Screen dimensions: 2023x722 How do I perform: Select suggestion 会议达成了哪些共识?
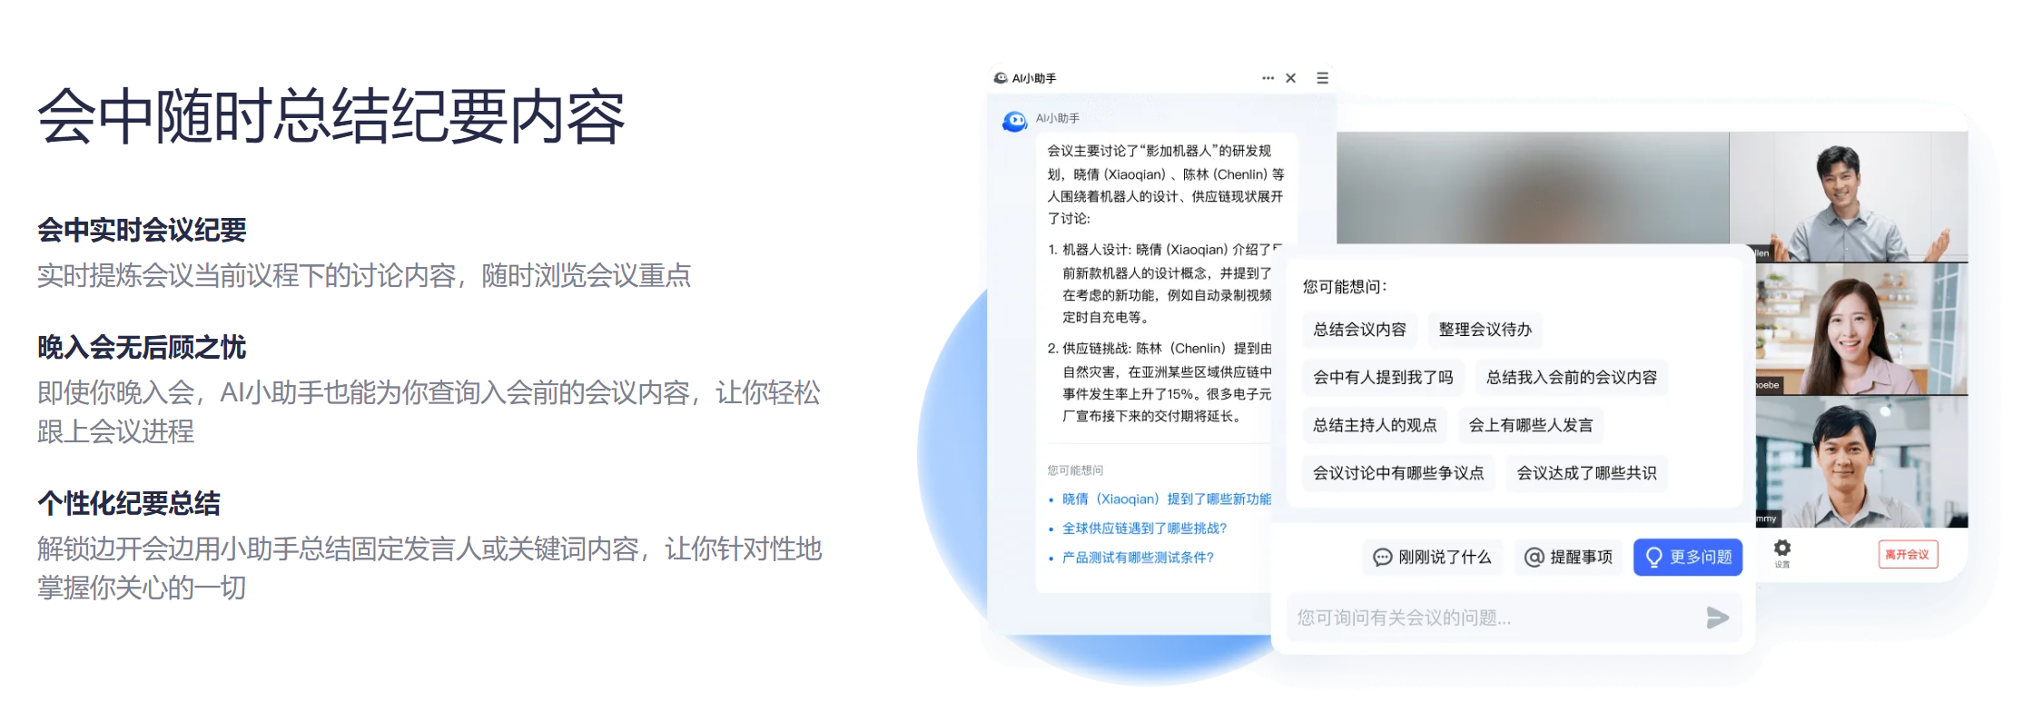pyautogui.click(x=1586, y=473)
